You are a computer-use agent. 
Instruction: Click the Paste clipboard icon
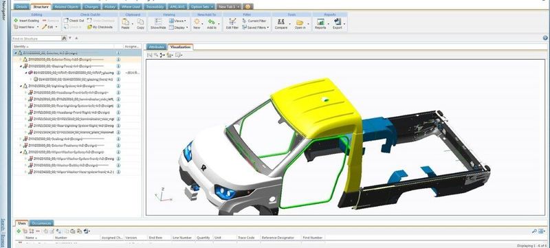click(125, 22)
